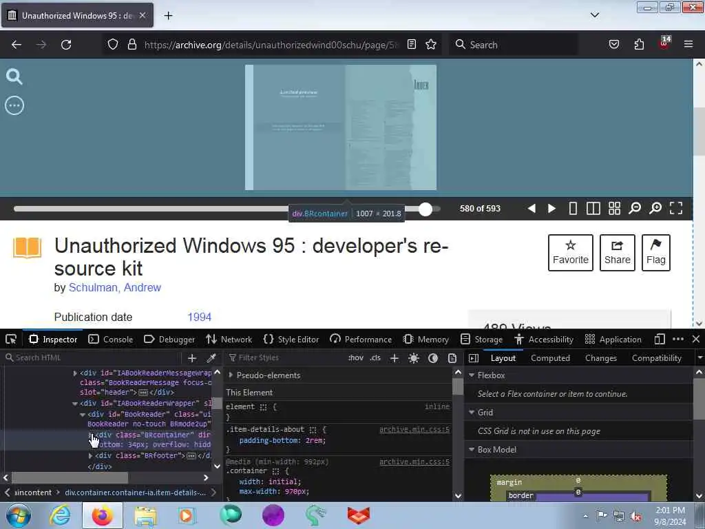The image size is (705, 529).
Task: Switch to the Network tab
Action: point(229,340)
